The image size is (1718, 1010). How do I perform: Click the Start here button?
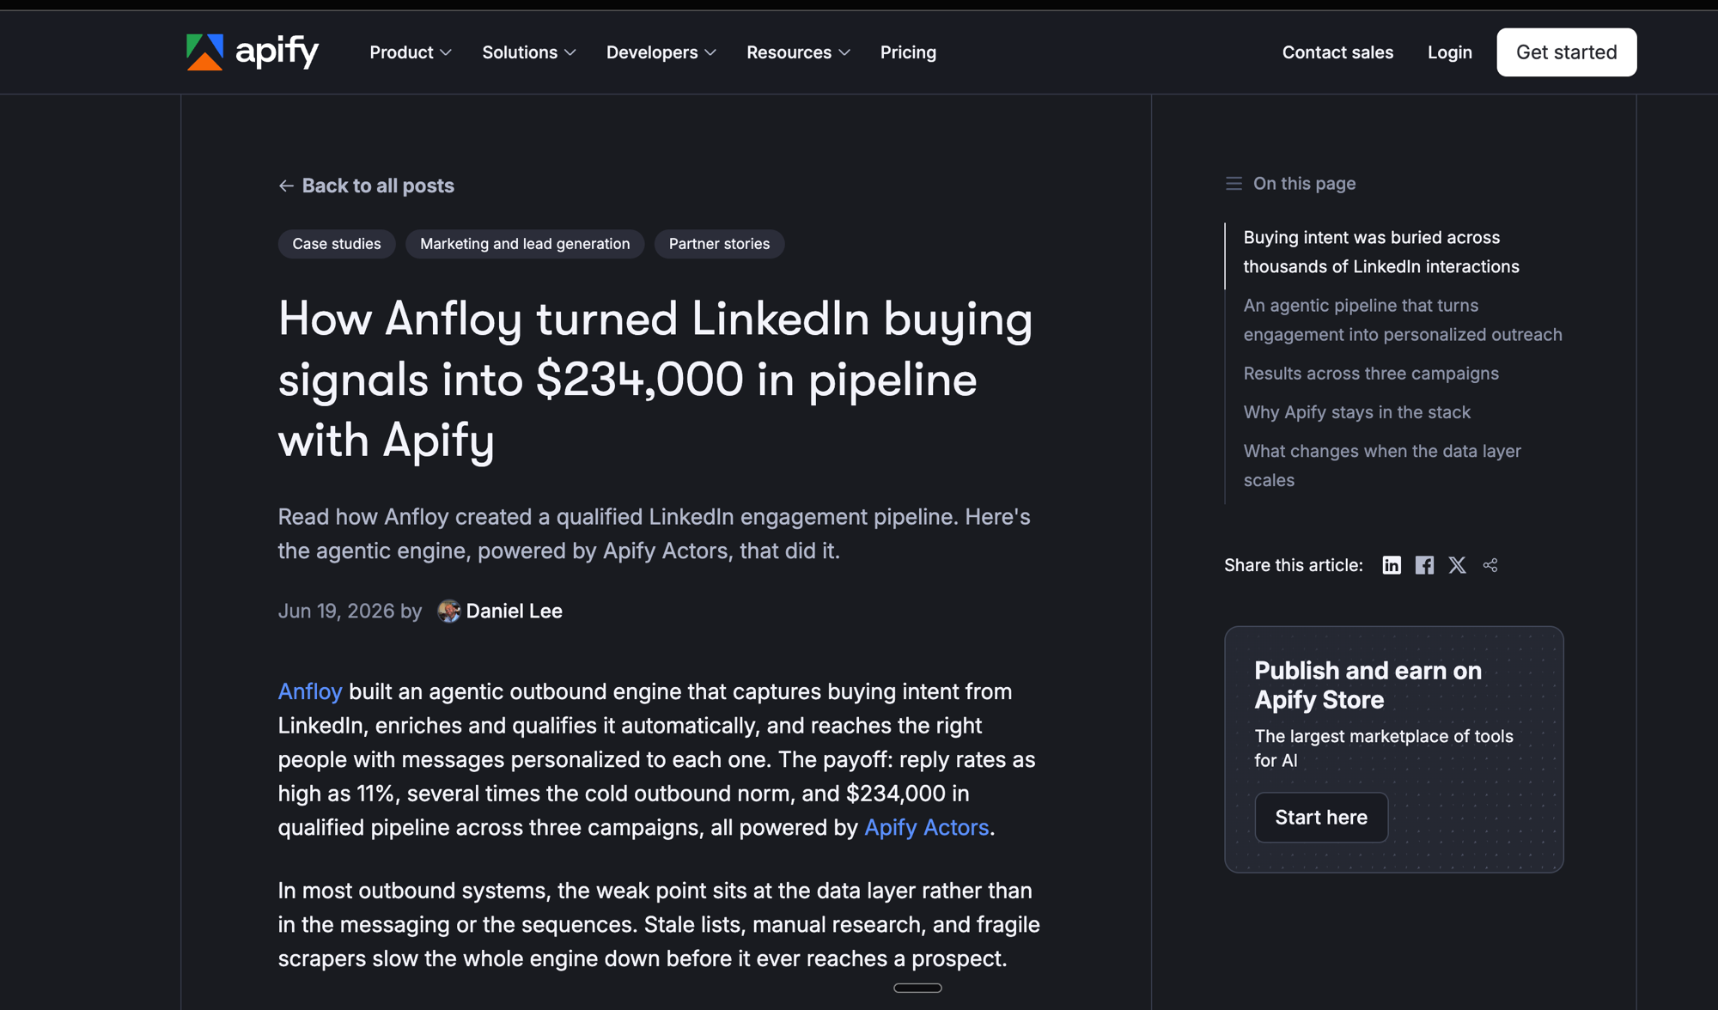[1321, 818]
